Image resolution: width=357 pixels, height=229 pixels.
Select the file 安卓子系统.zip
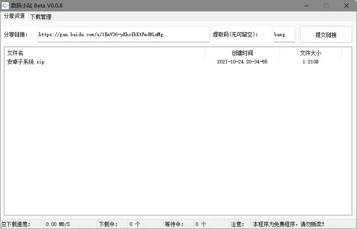click(26, 62)
